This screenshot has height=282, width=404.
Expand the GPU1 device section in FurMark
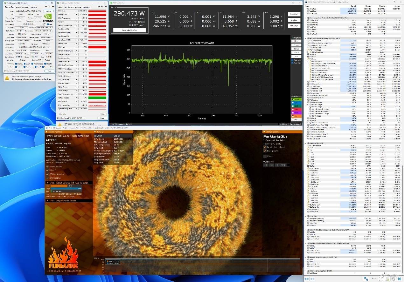(47, 201)
